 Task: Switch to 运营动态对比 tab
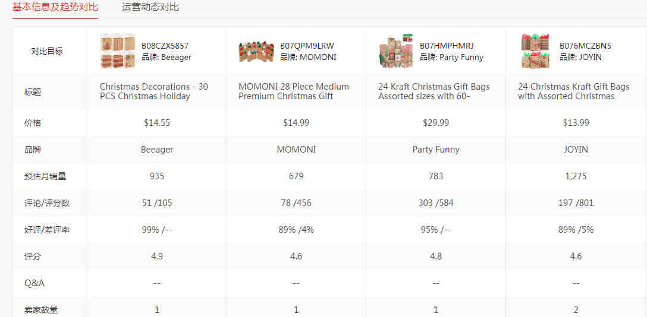[150, 7]
